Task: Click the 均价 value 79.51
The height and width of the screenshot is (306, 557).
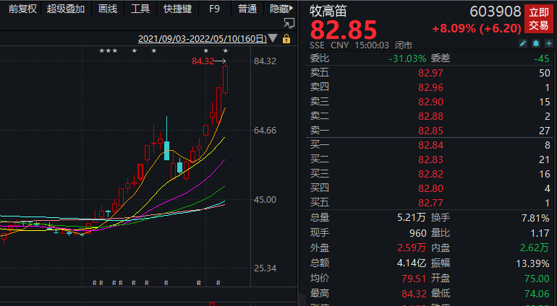Action: pos(414,279)
